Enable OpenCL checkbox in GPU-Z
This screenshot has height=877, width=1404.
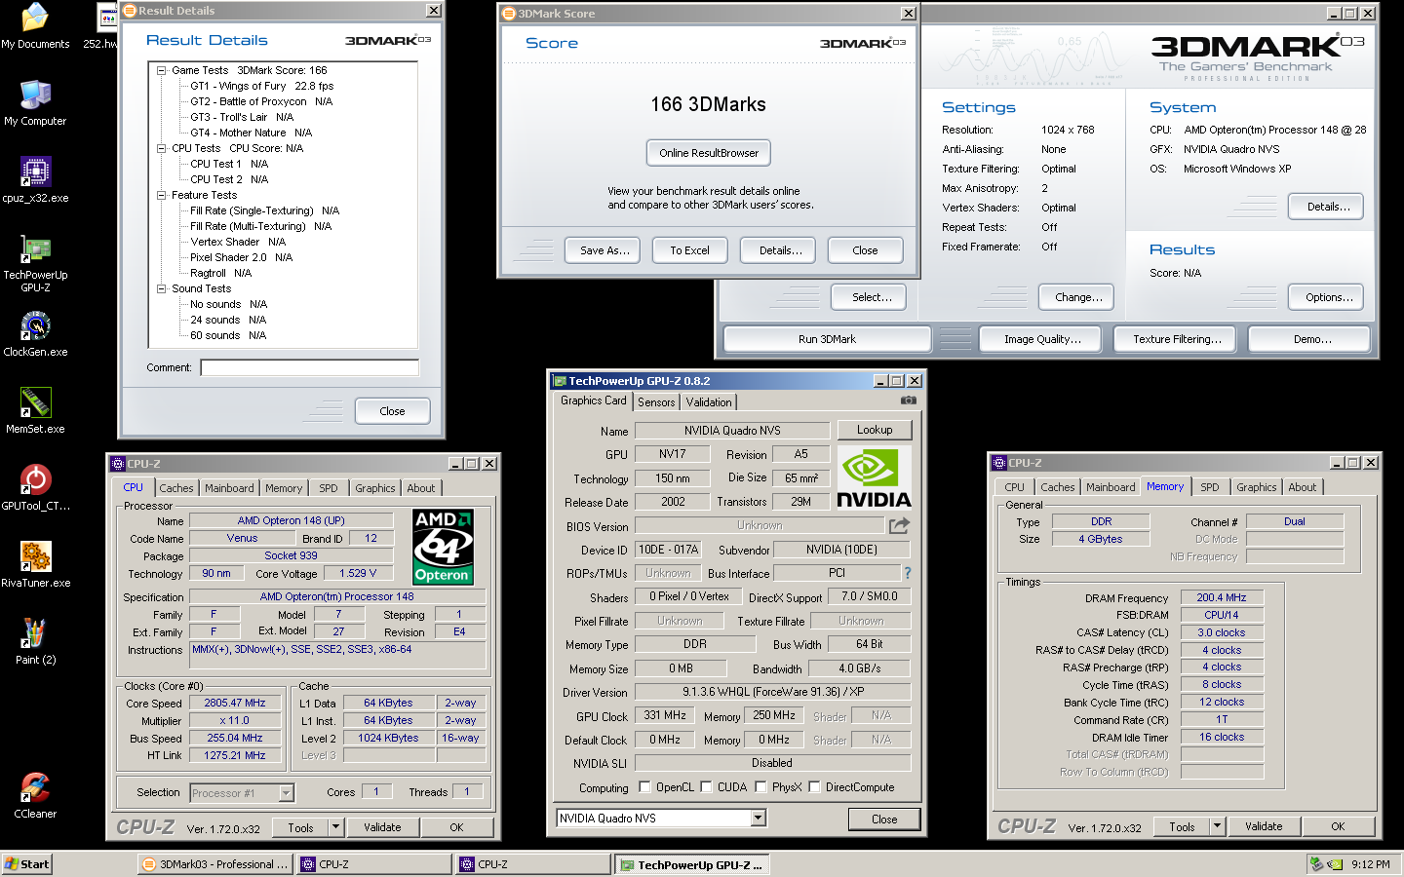pyautogui.click(x=644, y=787)
